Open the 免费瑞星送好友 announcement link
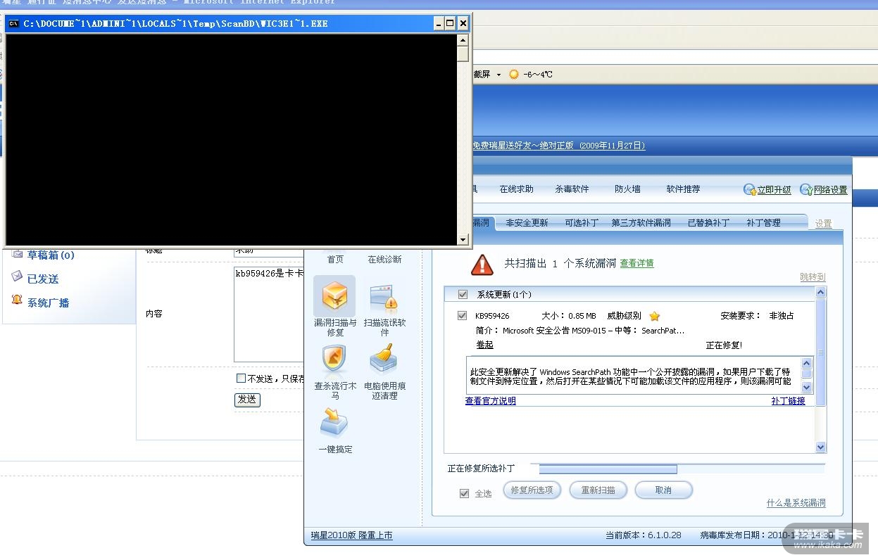The height and width of the screenshot is (560, 878). [558, 146]
